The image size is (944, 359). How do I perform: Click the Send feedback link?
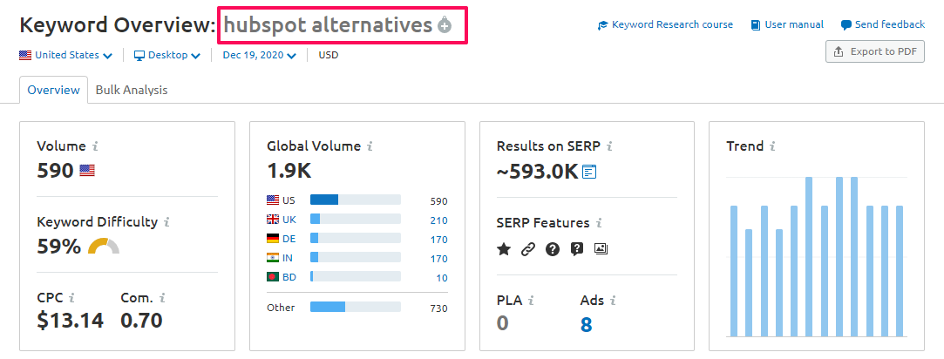point(883,24)
